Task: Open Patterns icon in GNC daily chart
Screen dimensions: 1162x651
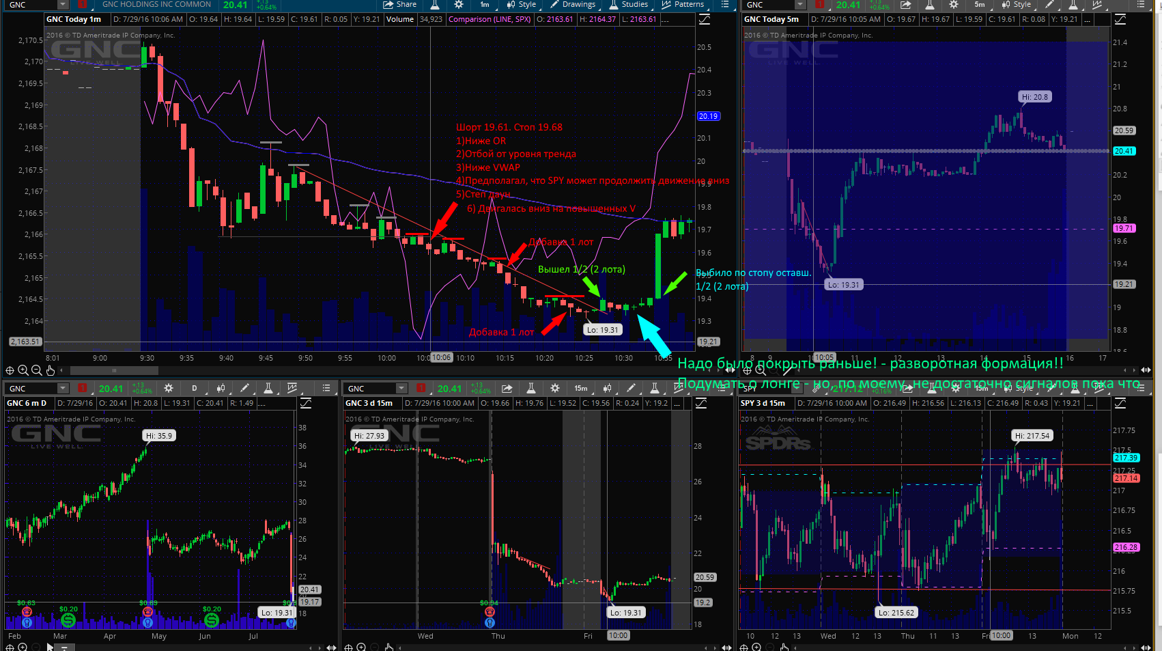Action: coord(292,388)
